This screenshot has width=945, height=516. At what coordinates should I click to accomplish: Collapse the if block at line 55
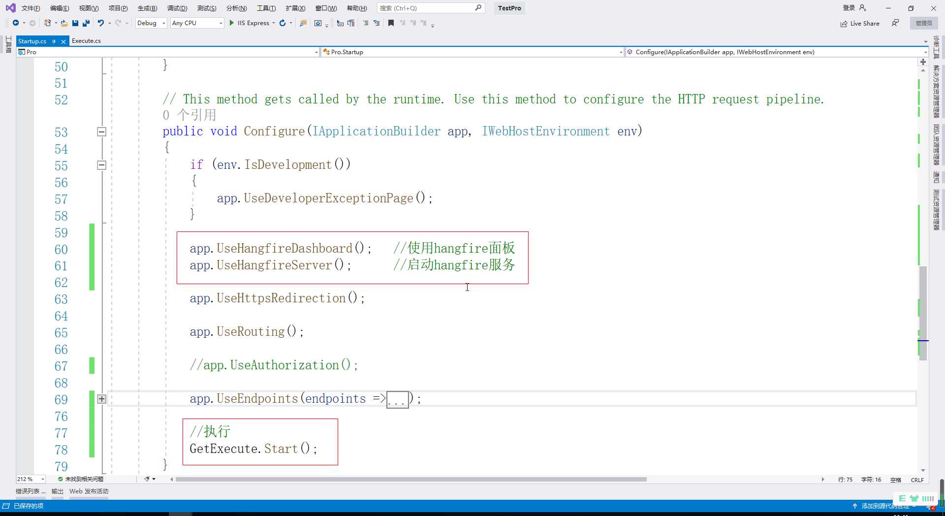pyautogui.click(x=101, y=165)
